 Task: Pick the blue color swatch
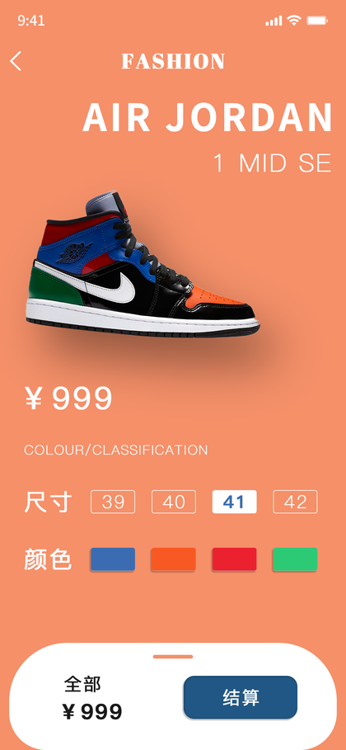coord(113,559)
